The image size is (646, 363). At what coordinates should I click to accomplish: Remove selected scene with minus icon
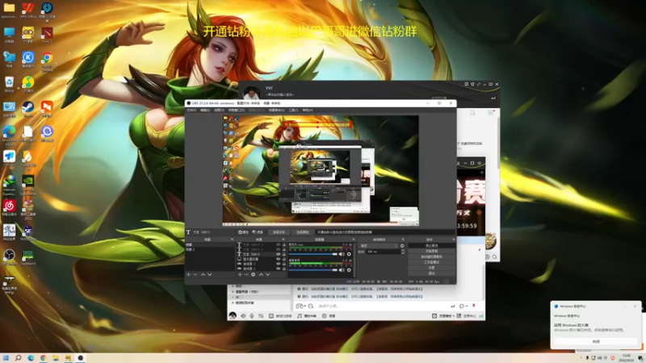195,274
